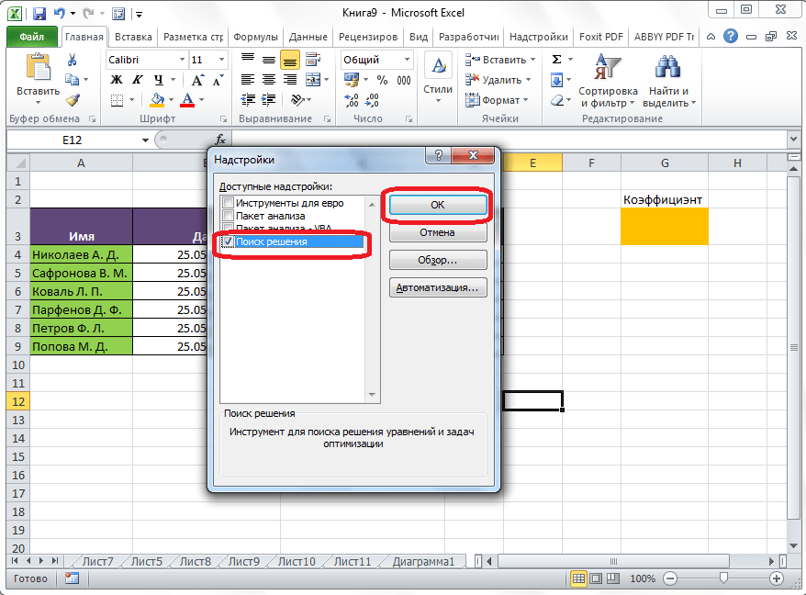Open the Name Box dropdown arrow

tap(145, 140)
